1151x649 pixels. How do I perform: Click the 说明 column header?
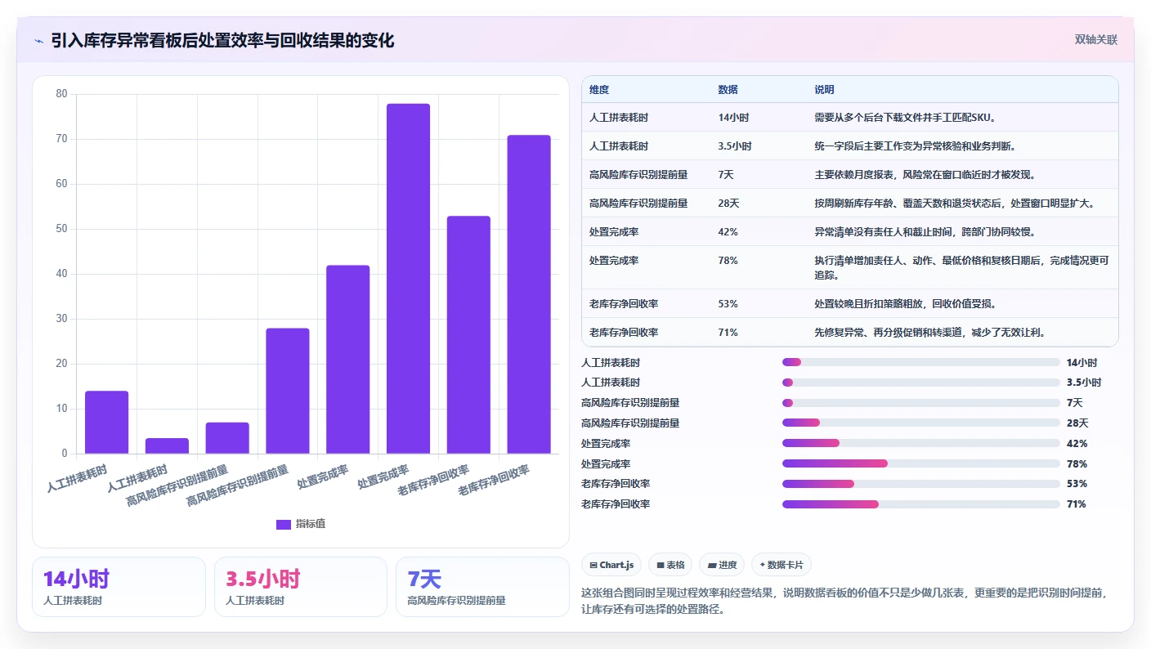pyautogui.click(x=824, y=90)
